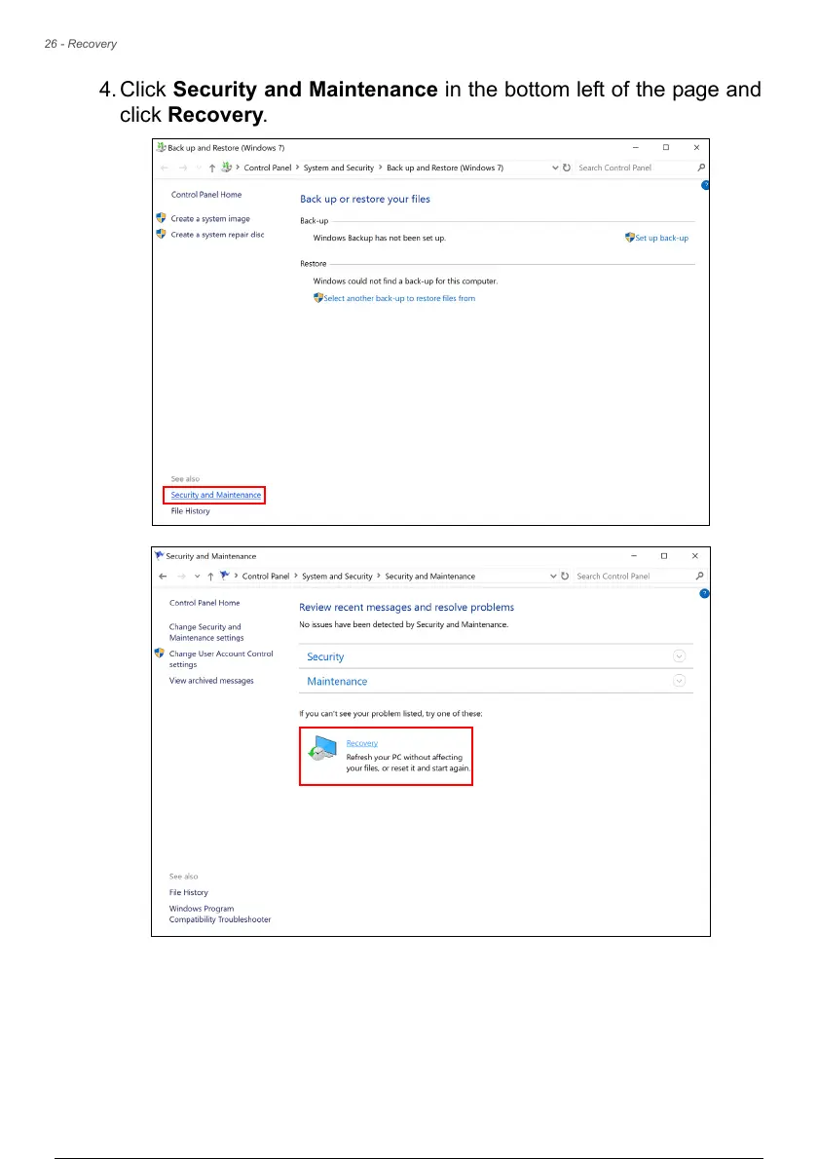Open the Security and Maintenance link under See also
Viewport: 818px width, 1159px height.
point(216,495)
